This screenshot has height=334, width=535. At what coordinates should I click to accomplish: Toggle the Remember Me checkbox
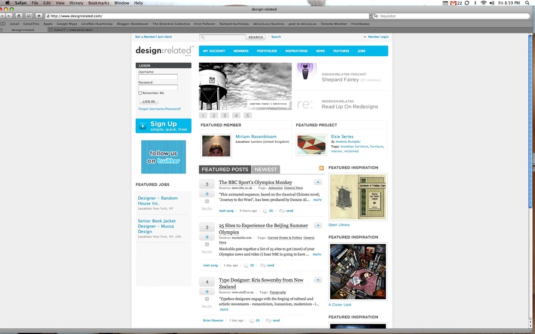[x=140, y=93]
